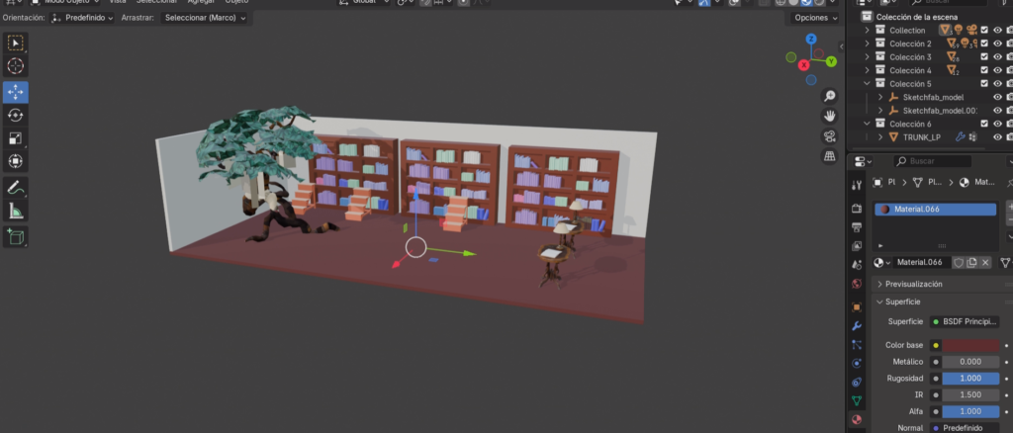Click the pan view hand icon

pyautogui.click(x=830, y=116)
